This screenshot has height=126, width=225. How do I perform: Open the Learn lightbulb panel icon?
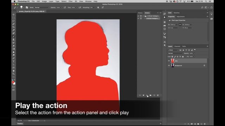(x=212, y=14)
